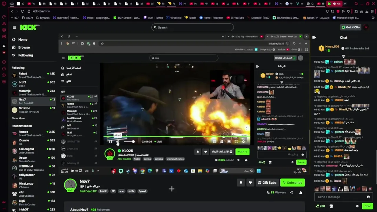The height and width of the screenshot is (212, 377).
Task: Click the Subscribe button
Action: pos(292,183)
